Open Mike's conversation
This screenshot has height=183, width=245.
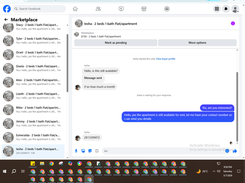(33, 109)
